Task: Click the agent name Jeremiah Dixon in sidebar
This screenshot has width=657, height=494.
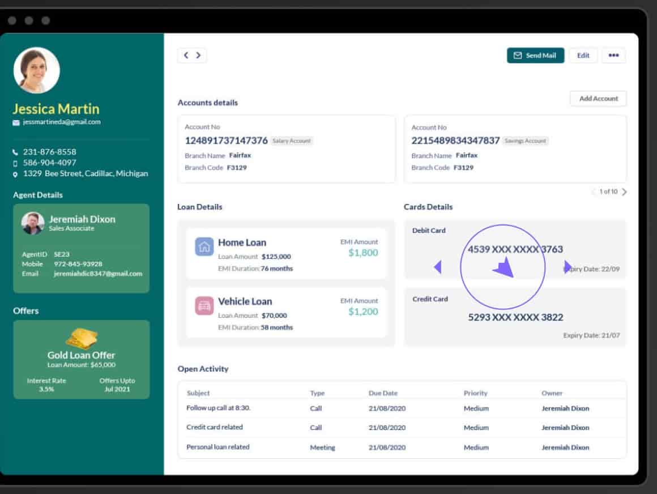Action: click(82, 219)
